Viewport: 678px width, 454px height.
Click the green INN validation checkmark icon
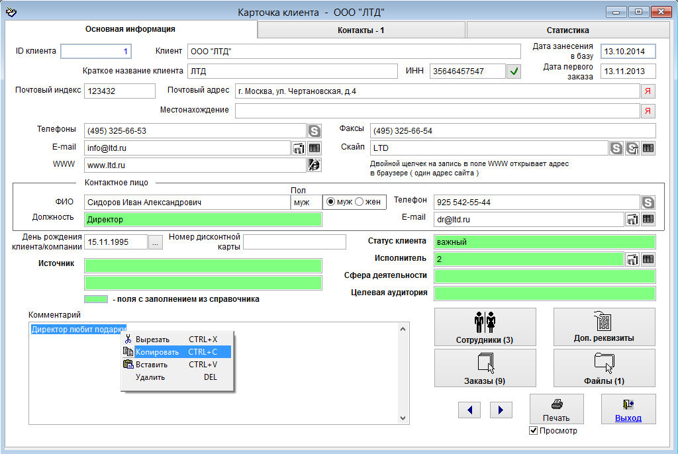pyautogui.click(x=514, y=71)
